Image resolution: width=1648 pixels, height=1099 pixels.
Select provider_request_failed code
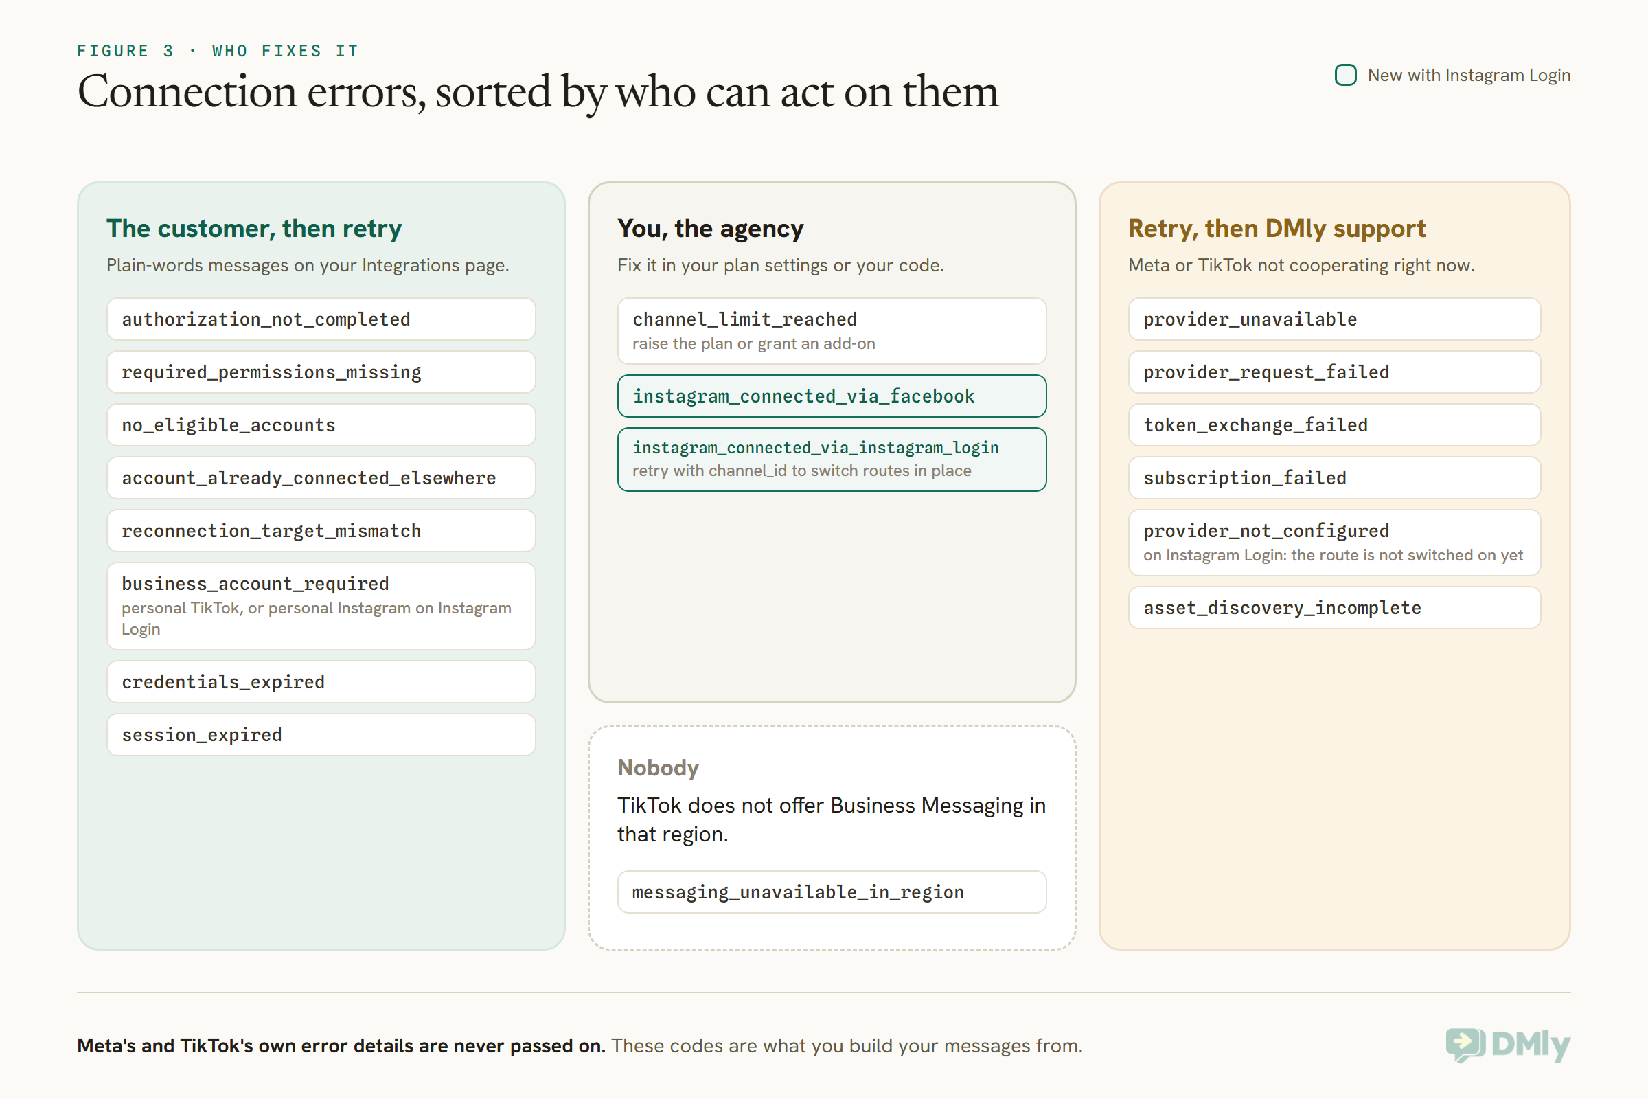pyautogui.click(x=1334, y=372)
